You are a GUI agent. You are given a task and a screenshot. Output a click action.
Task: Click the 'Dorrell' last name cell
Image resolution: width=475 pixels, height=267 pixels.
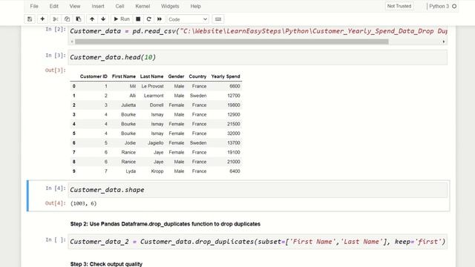157,105
